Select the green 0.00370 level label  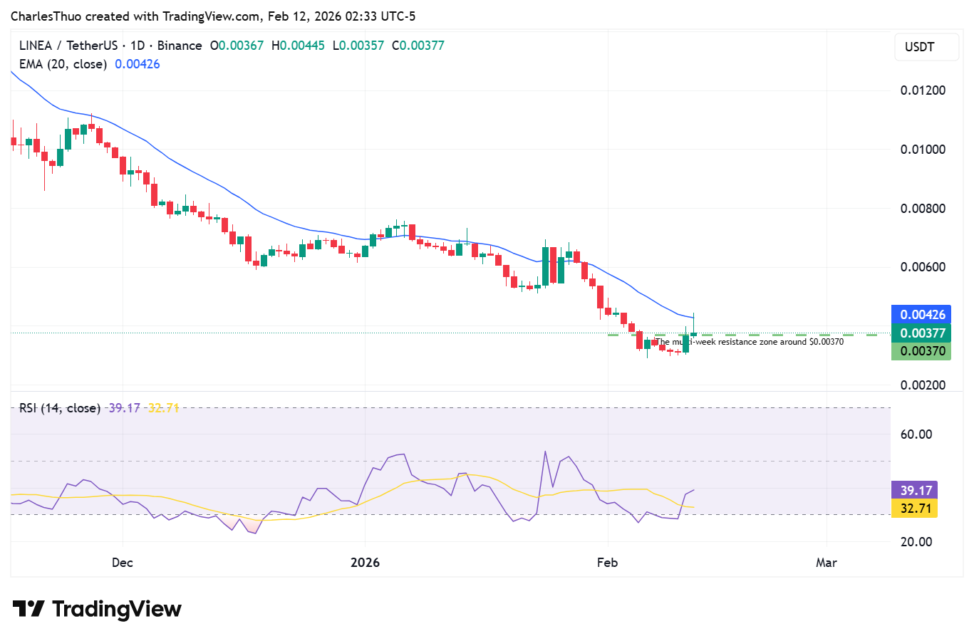[921, 350]
